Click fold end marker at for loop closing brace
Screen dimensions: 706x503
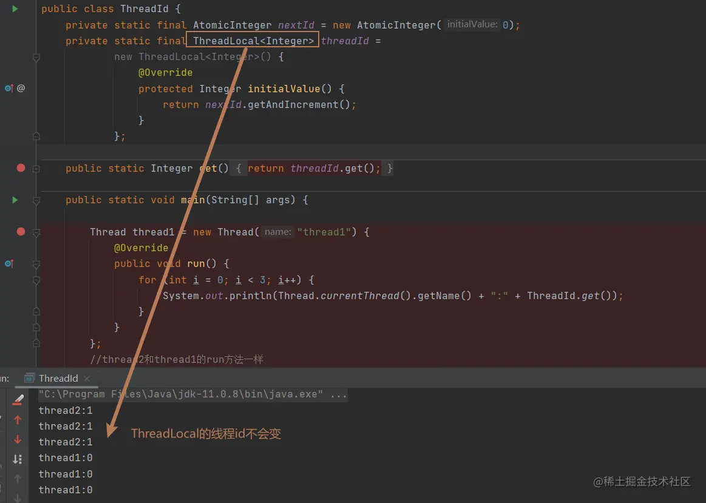pyautogui.click(x=36, y=311)
